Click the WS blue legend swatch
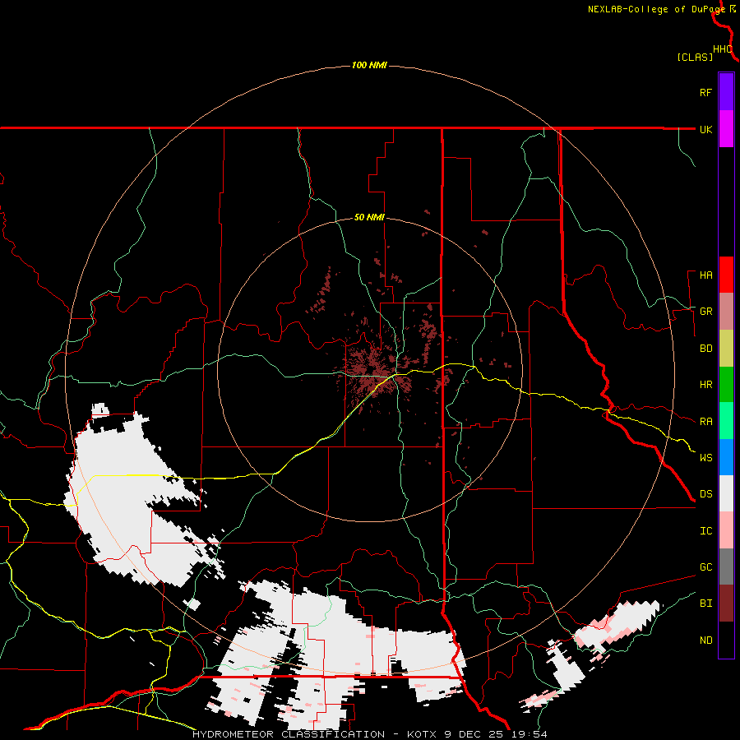Image resolution: width=740 pixels, height=740 pixels. (726, 457)
